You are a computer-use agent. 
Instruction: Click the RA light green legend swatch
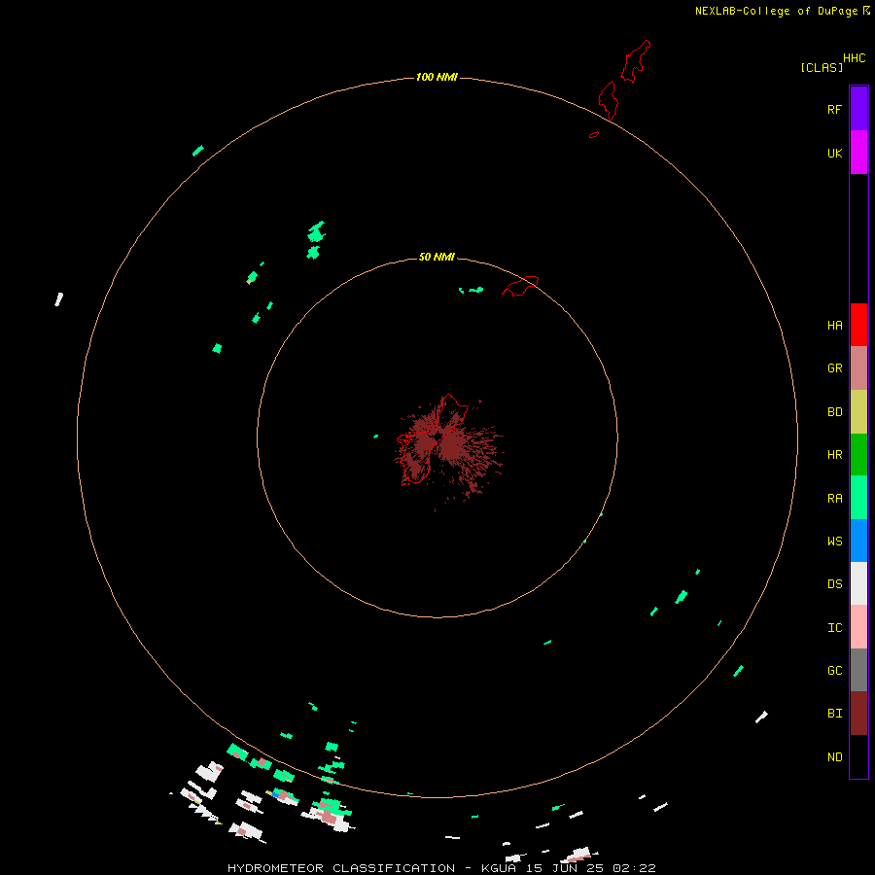858,498
